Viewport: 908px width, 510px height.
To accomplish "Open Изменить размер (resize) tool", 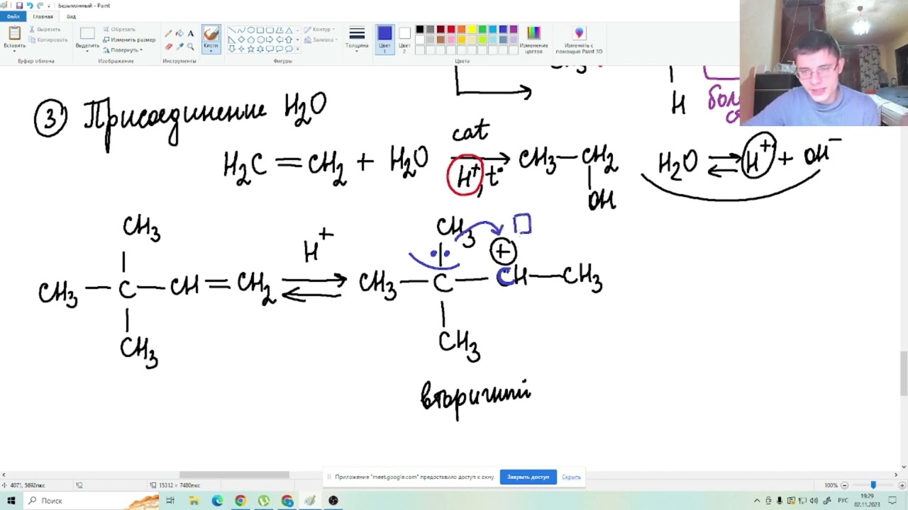I will (x=129, y=40).
